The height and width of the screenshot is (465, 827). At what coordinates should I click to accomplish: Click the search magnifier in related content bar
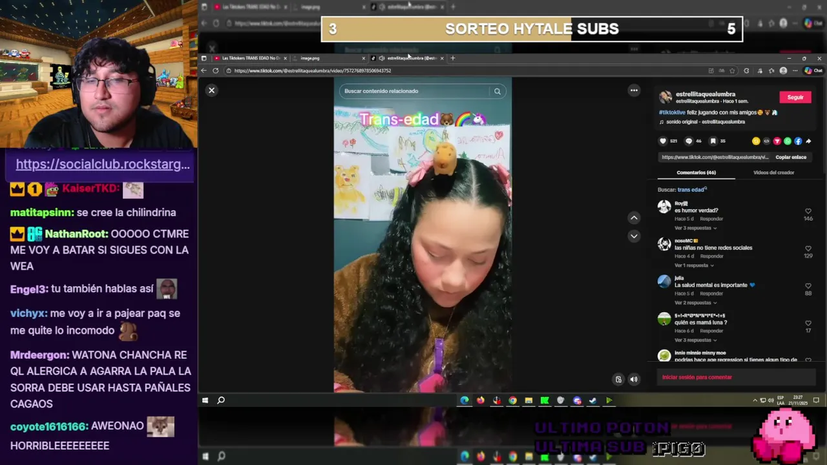[x=497, y=91]
